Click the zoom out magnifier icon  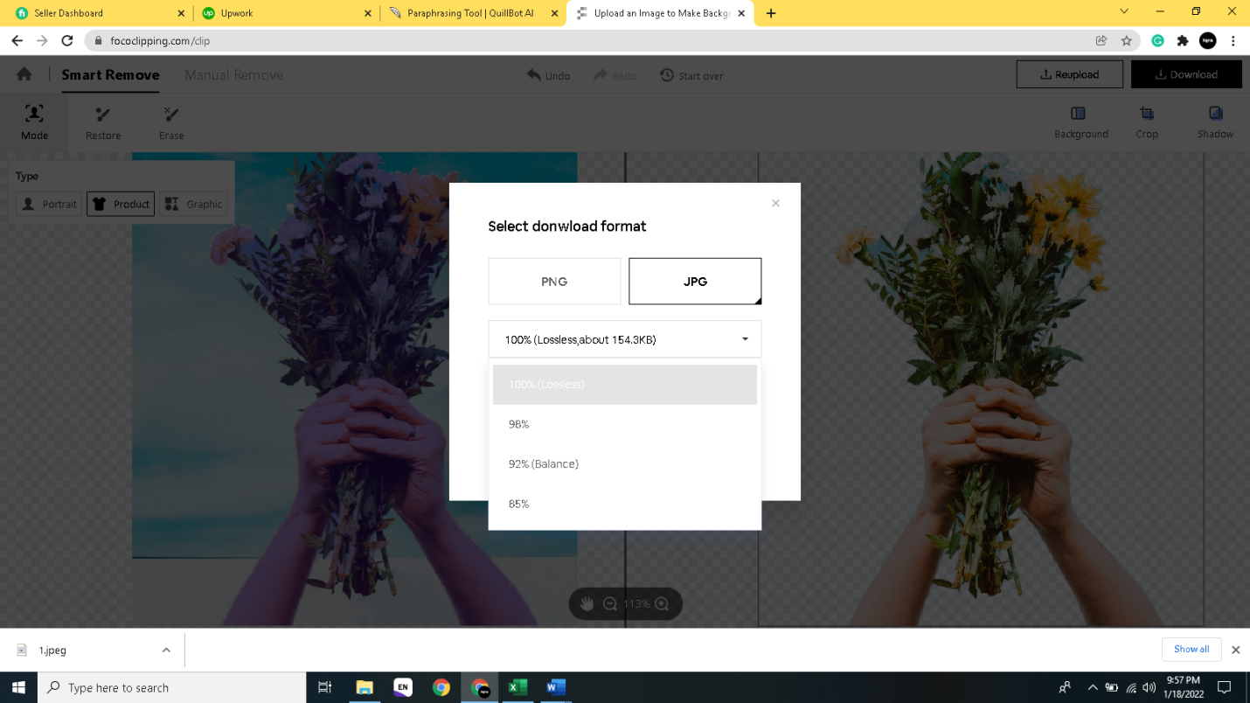pyautogui.click(x=610, y=604)
